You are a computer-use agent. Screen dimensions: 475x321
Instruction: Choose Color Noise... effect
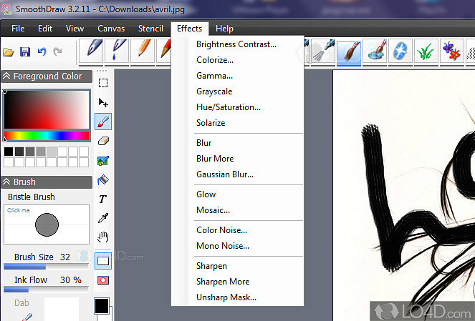point(238,230)
